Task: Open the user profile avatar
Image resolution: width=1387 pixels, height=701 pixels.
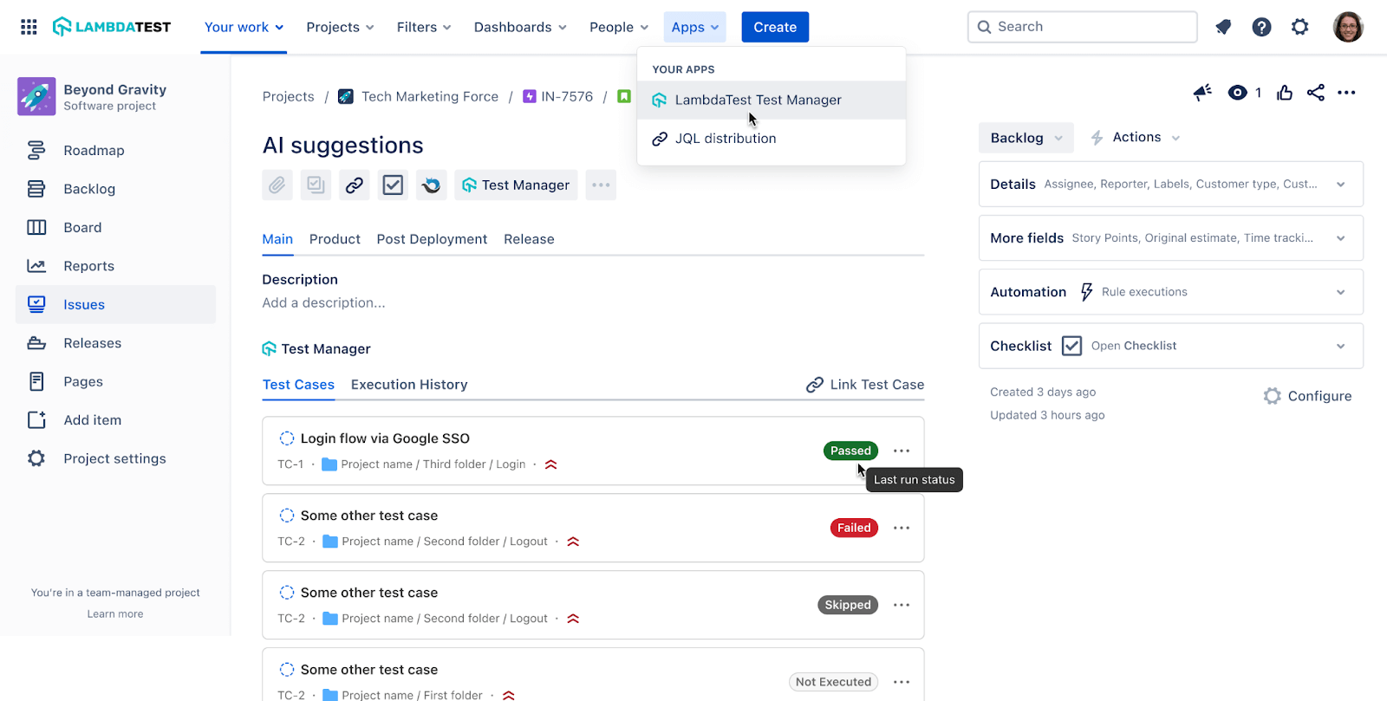Action: 1348,27
